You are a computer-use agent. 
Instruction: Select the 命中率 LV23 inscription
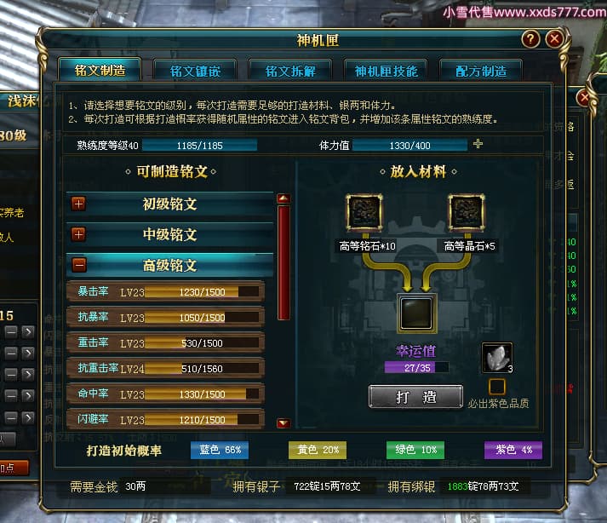[x=166, y=394]
